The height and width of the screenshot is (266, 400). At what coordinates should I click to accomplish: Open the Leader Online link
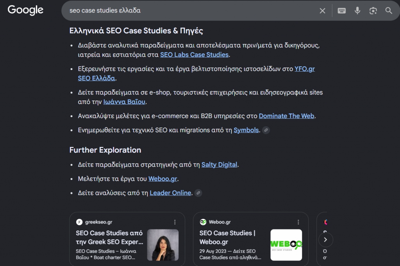[170, 193]
